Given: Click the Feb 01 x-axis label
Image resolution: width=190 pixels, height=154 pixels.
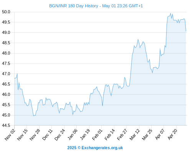Looking at the screenshot, I should click(x=97, y=134).
